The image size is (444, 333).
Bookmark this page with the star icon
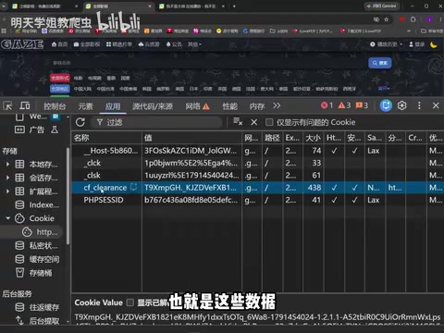coord(386,19)
